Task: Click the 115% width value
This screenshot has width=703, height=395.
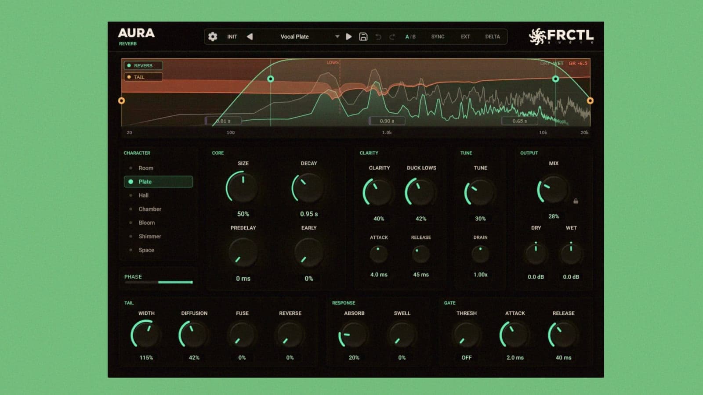Action: pos(146,358)
